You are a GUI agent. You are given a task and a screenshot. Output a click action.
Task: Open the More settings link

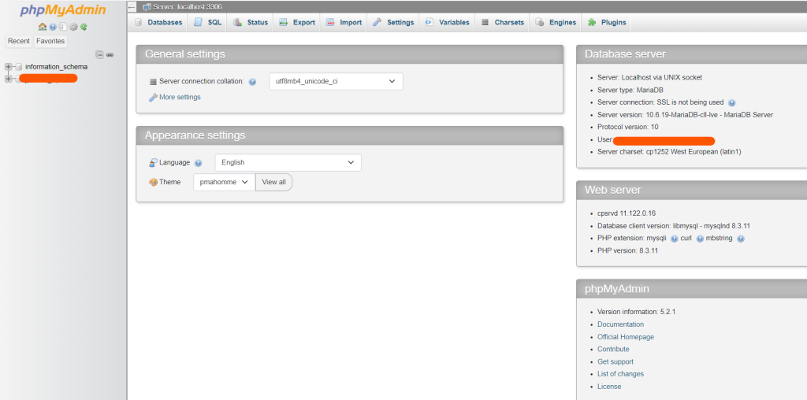(180, 97)
